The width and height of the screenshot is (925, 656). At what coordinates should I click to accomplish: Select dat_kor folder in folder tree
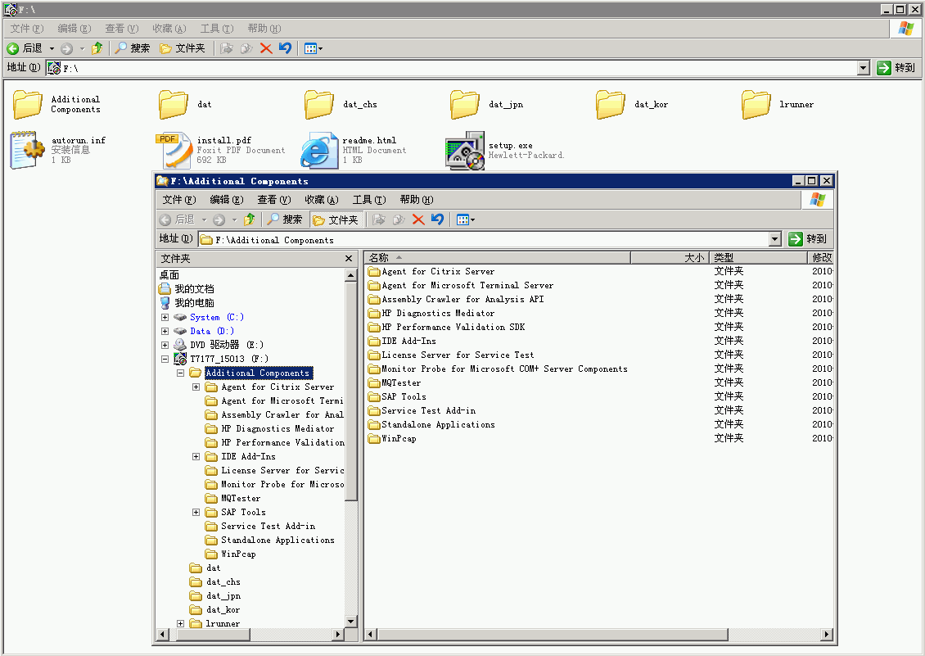(x=214, y=610)
